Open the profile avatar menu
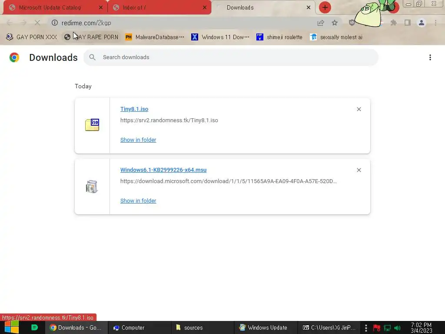Screen dimensions: 445x334 click(422, 23)
